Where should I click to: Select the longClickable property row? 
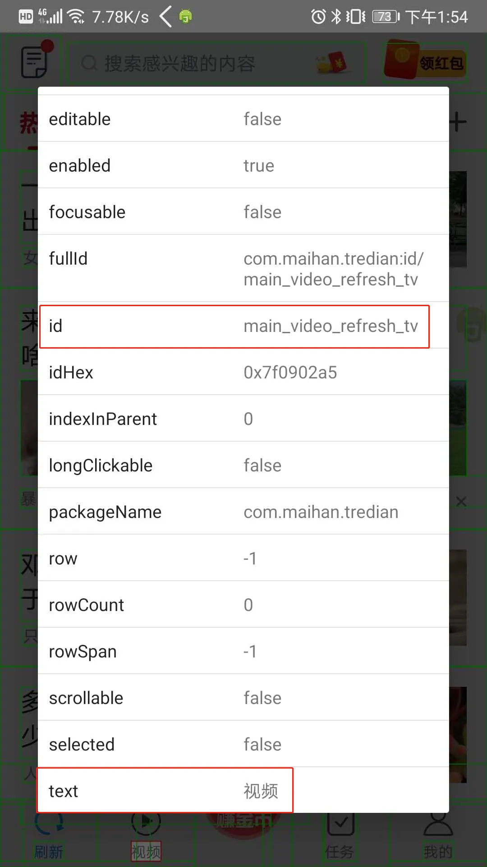[x=243, y=465]
